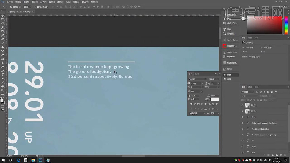The height and width of the screenshot is (163, 290).
Task: Open Regular font style dropdown
Action: click(x=218, y=79)
